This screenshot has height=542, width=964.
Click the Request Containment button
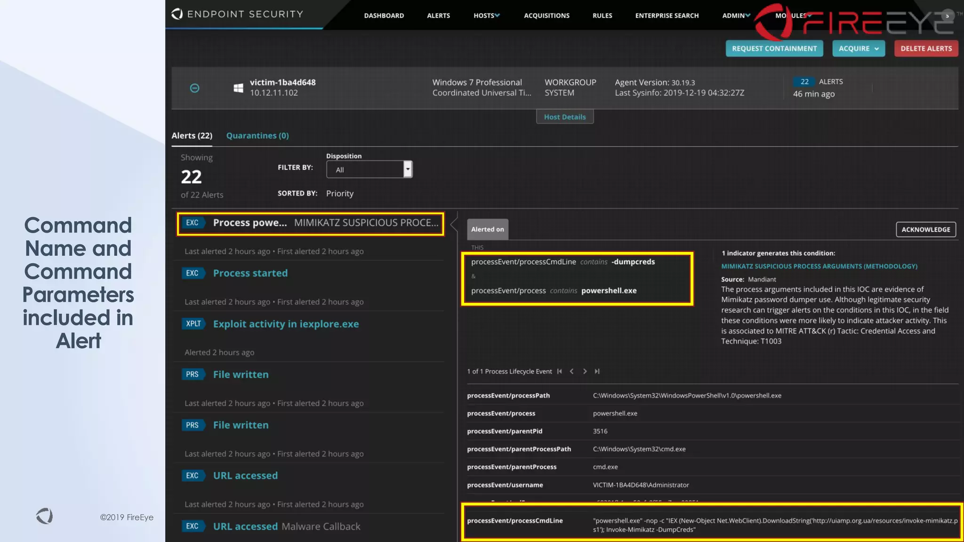click(774, 48)
